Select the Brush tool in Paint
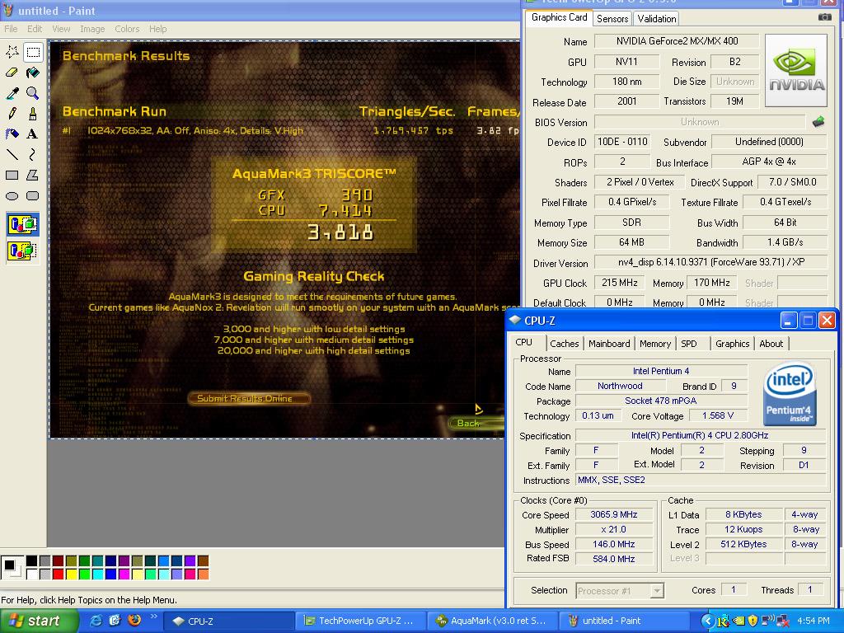Image resolution: width=844 pixels, height=633 pixels. 33,114
